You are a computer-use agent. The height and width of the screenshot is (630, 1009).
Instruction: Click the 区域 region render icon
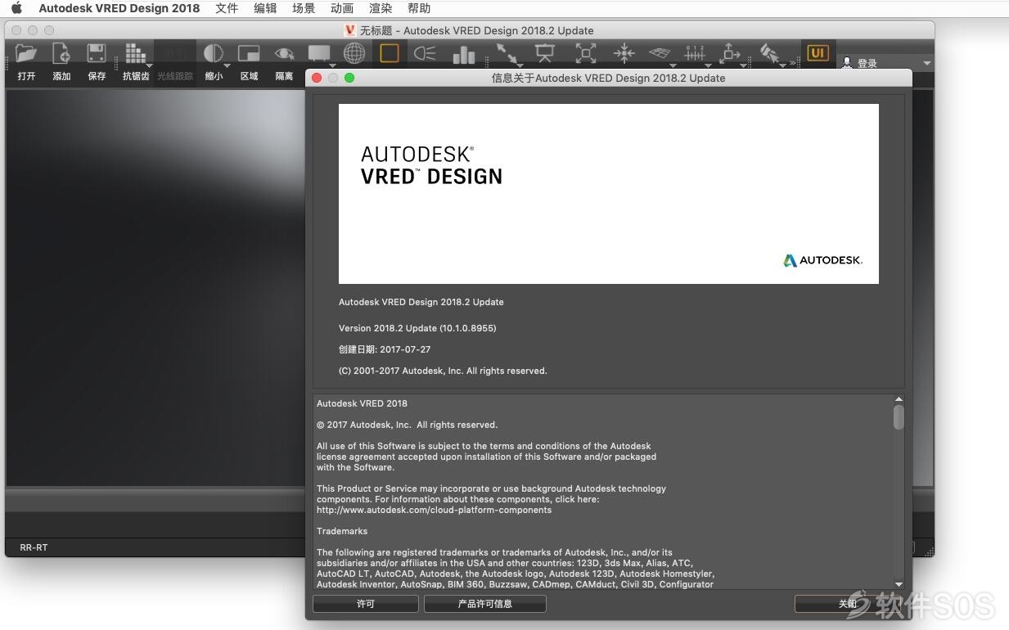(249, 54)
